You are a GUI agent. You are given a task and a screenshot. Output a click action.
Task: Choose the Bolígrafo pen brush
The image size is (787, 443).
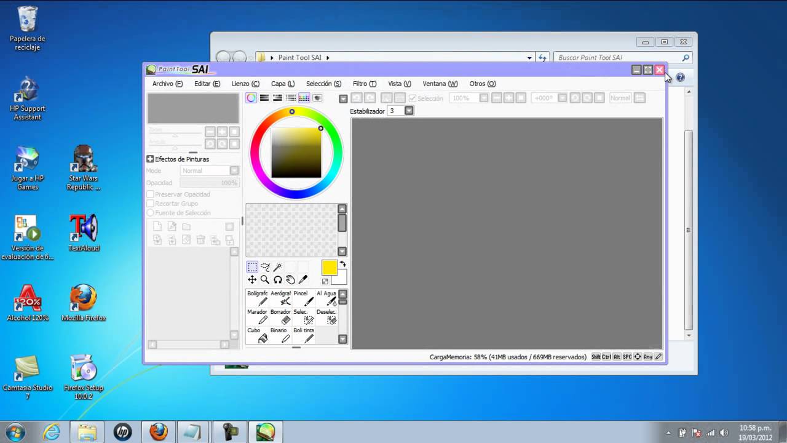(258, 298)
